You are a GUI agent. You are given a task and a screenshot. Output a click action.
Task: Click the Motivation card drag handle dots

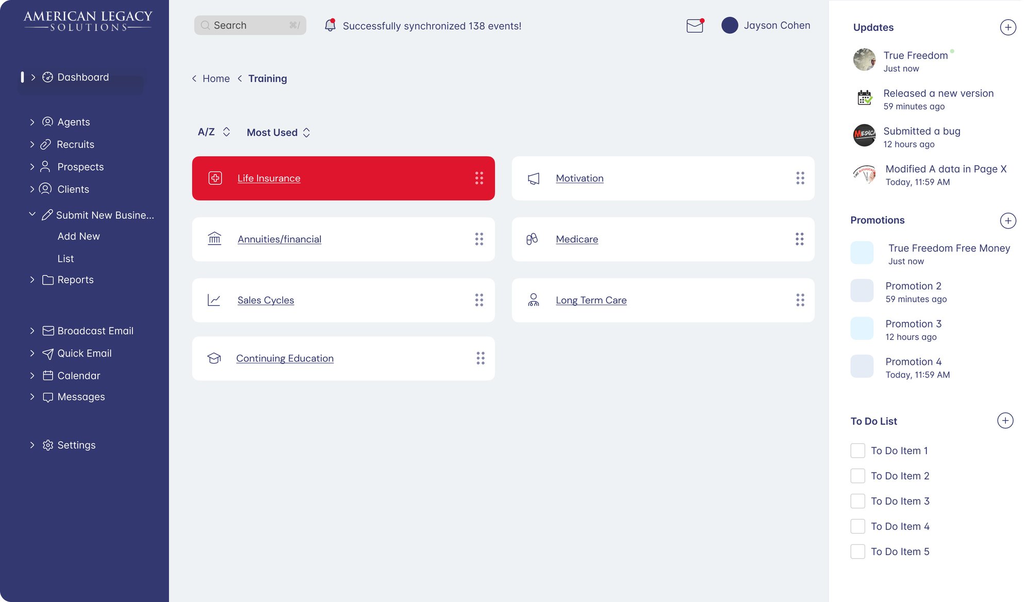[800, 178]
